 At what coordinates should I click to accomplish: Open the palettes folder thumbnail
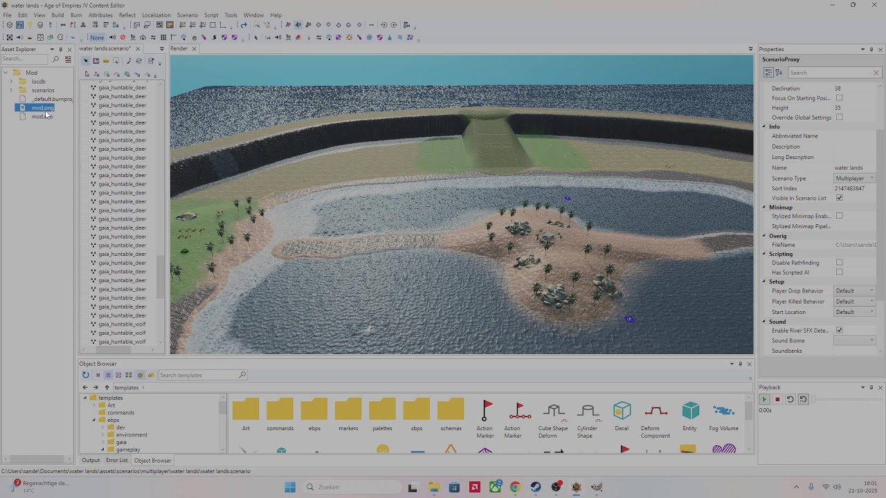click(382, 415)
